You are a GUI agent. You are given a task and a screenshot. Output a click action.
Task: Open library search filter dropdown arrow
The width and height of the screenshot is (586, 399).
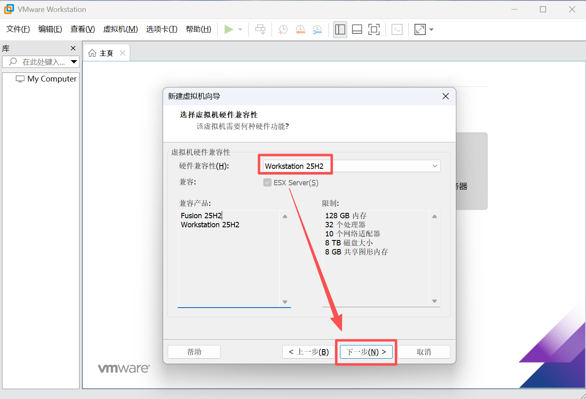coord(74,62)
